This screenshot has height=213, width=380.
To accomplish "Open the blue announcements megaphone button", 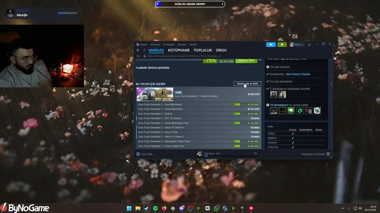I will click(x=271, y=44).
